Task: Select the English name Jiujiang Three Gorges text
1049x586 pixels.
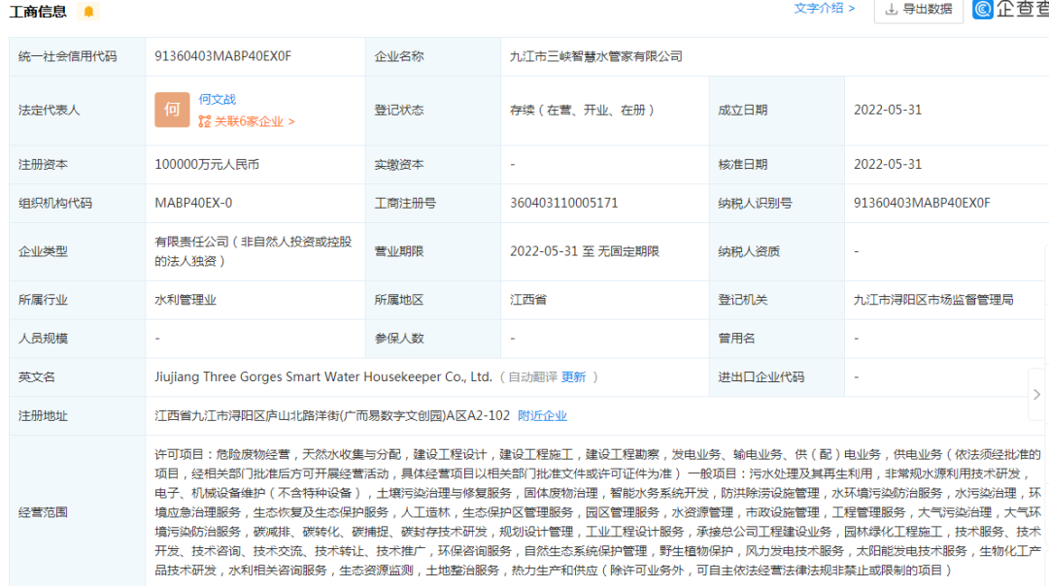Action: click(323, 377)
